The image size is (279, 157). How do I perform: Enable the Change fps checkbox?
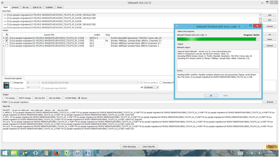click(11, 83)
